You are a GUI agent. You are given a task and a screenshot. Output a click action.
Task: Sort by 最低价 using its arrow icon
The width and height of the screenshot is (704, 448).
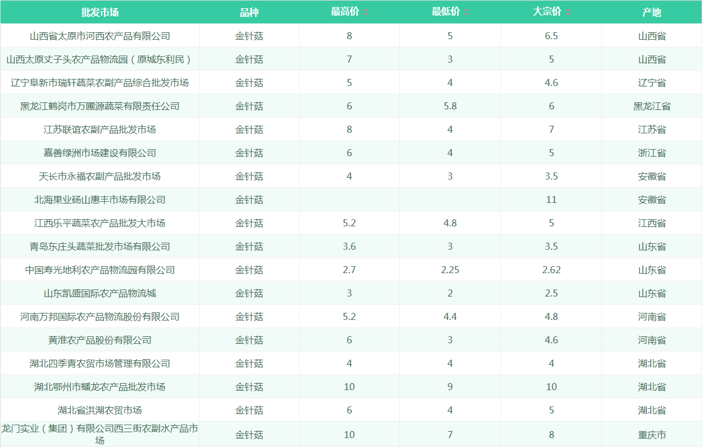(x=467, y=12)
